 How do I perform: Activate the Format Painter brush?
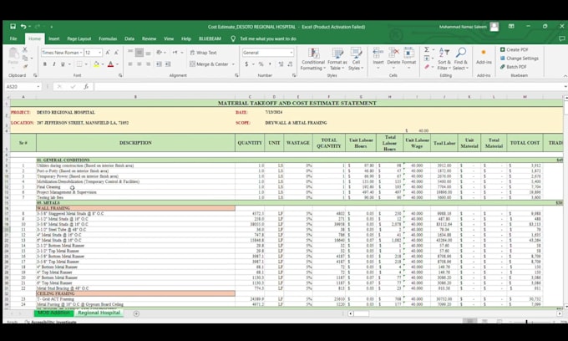tap(25, 66)
